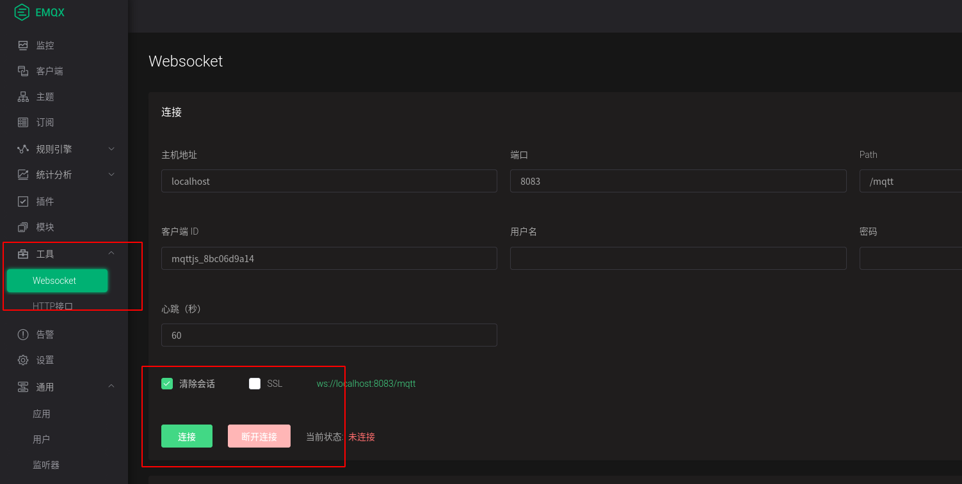
Task: Collapse the 工具 submenu chevron
Action: click(111, 253)
